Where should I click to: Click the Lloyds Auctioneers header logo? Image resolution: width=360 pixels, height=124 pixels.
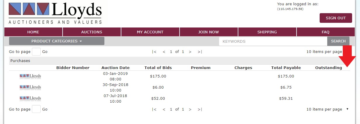[55, 13]
